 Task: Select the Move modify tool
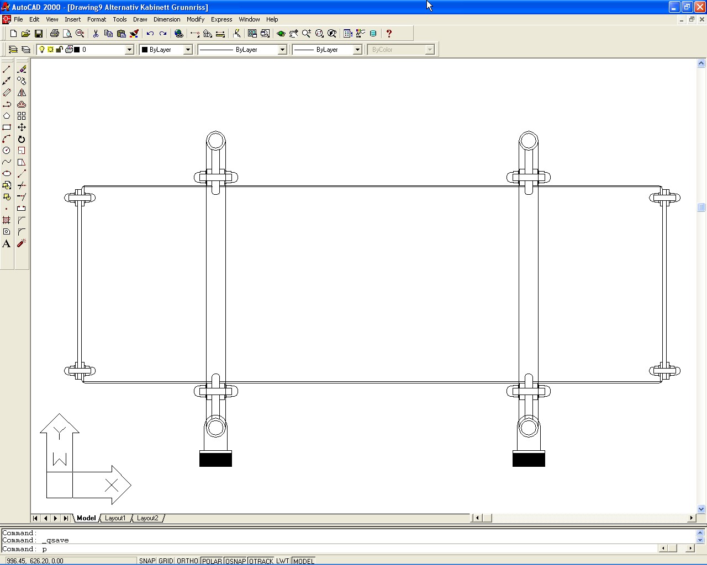(x=22, y=127)
